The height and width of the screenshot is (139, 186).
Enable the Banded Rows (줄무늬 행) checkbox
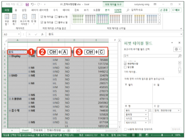click(x=56, y=17)
